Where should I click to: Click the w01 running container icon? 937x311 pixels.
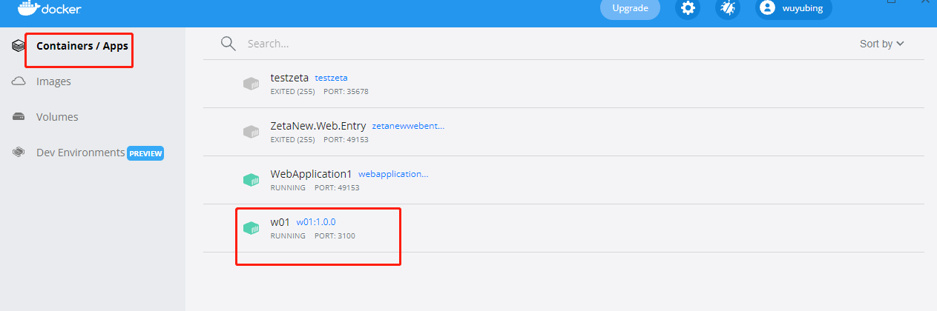pos(251,228)
